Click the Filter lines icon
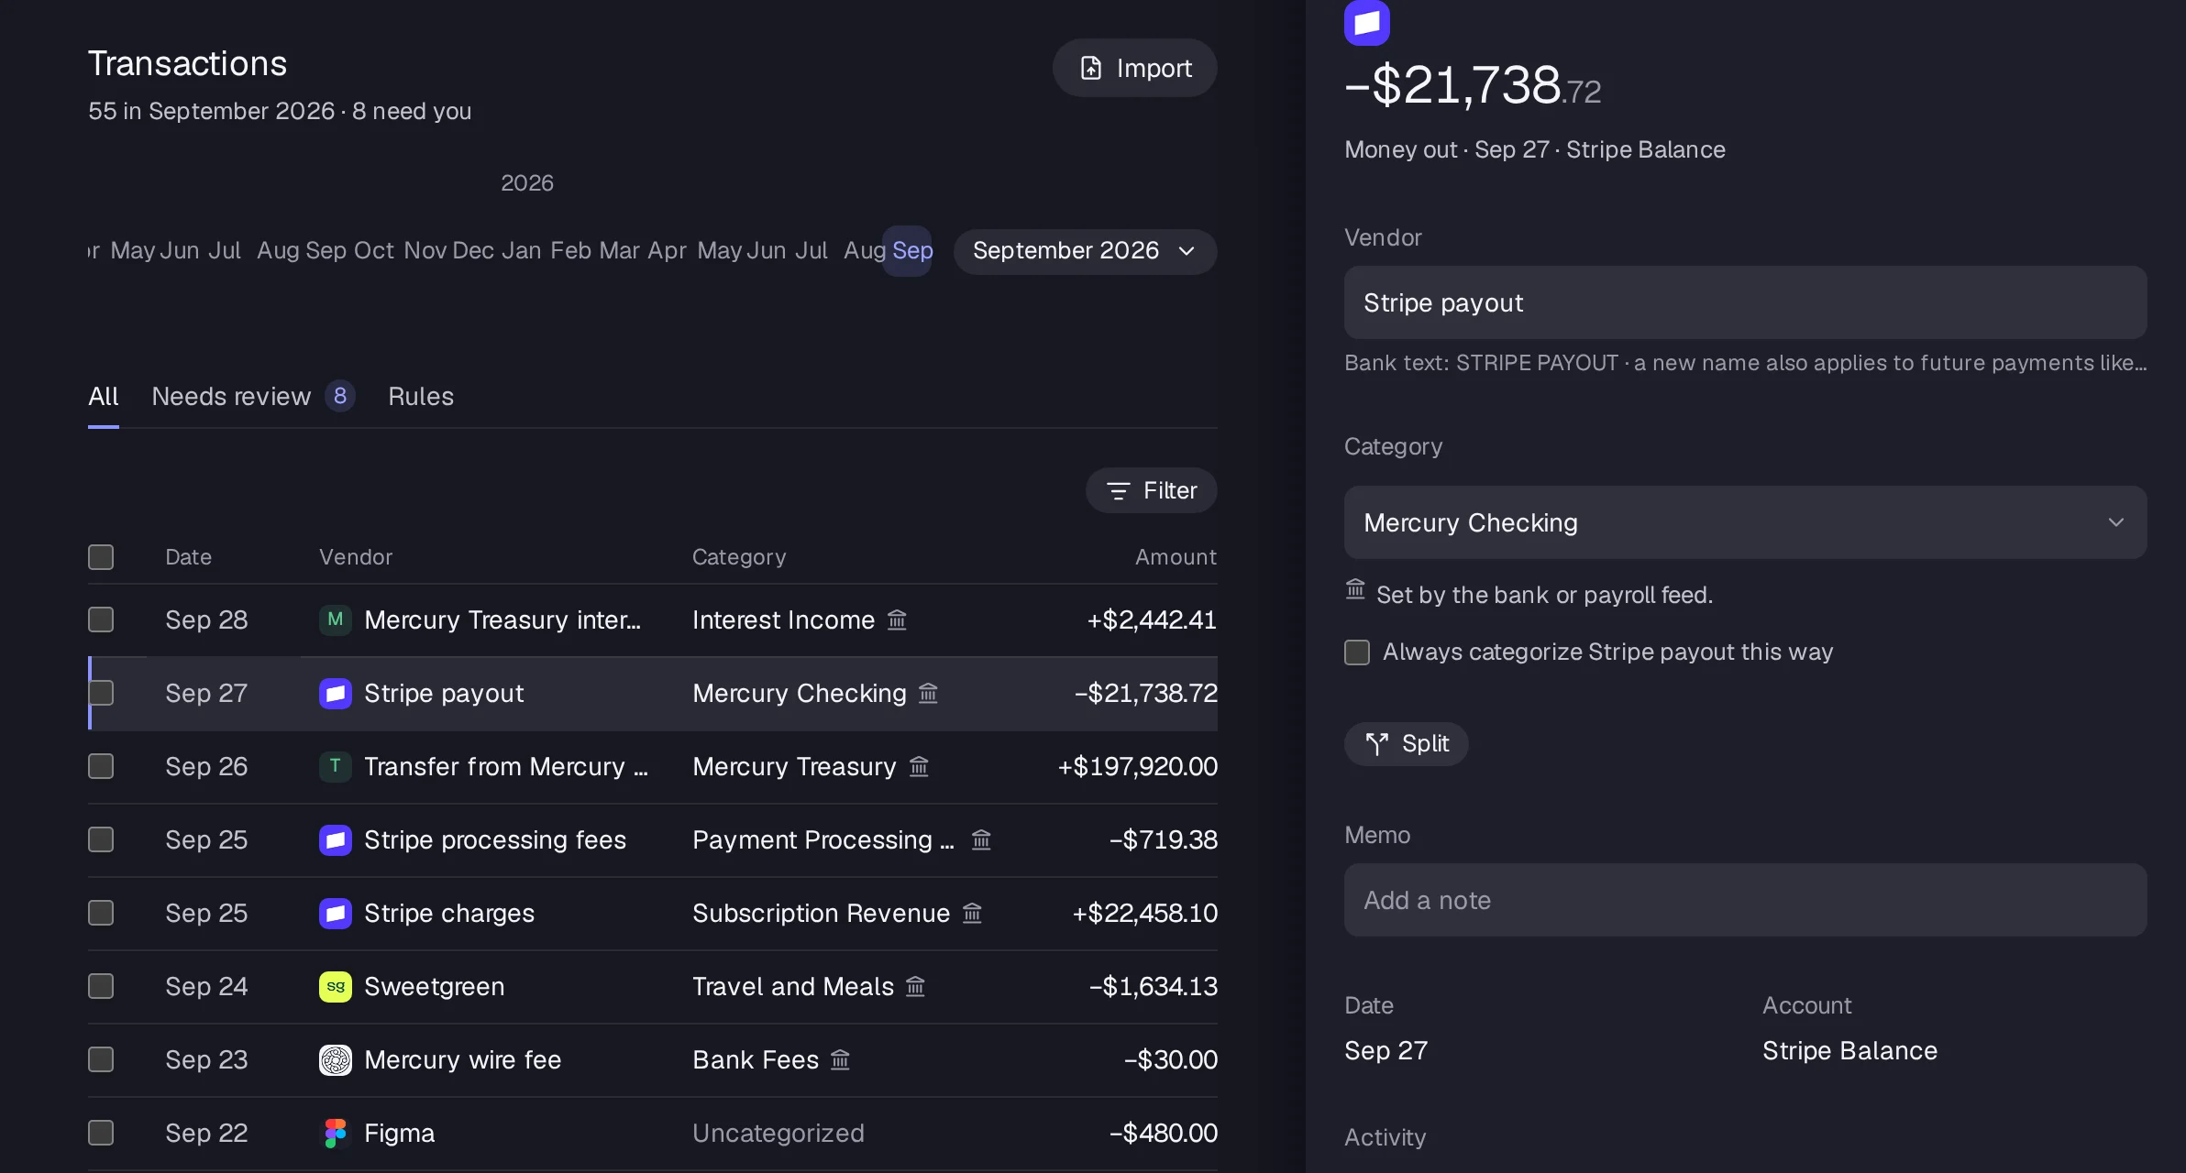 (x=1118, y=491)
